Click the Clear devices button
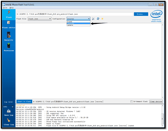 tap(156, 101)
